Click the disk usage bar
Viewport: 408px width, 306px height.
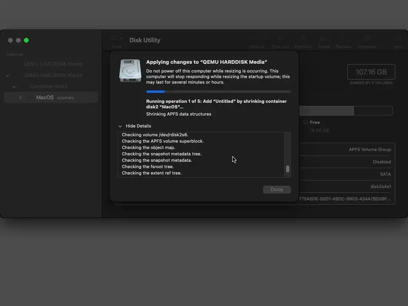click(x=346, y=111)
